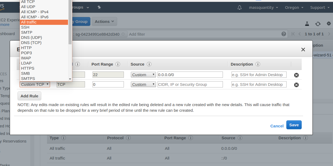
Task: Select HTTPS from the type list
Action: click(28, 68)
